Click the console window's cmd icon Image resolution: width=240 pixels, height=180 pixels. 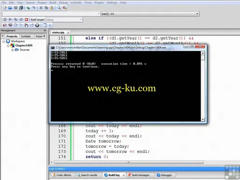tap(53, 47)
